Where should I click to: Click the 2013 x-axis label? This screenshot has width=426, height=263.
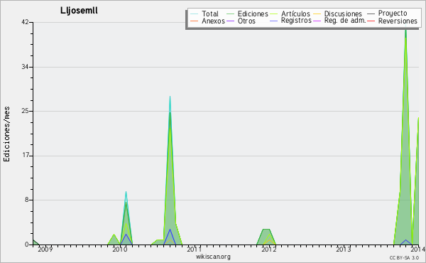[344, 249]
